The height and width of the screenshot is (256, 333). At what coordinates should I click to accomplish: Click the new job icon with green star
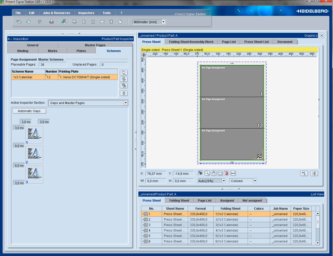(x=28, y=22)
